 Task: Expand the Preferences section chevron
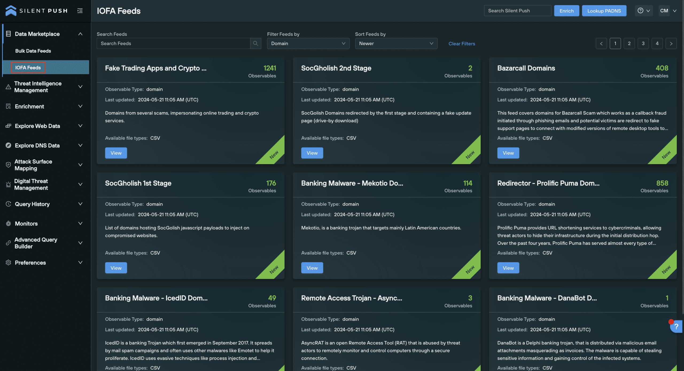tap(80, 262)
